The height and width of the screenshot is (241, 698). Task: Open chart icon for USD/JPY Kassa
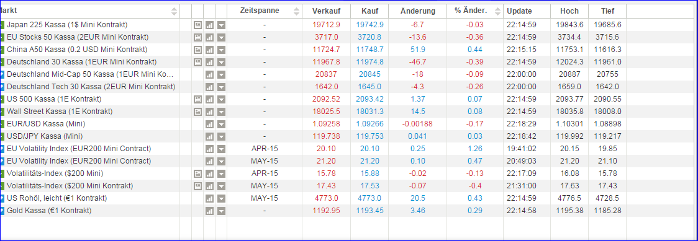(x=210, y=137)
